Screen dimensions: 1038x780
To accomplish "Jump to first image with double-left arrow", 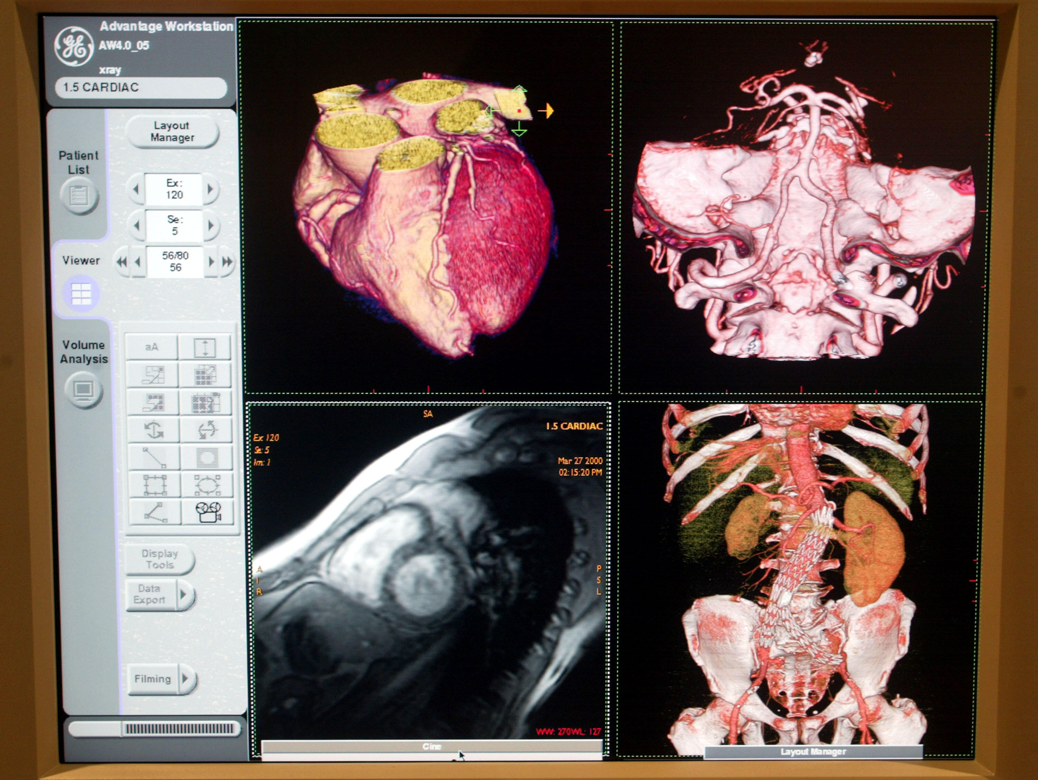I will click(x=121, y=262).
